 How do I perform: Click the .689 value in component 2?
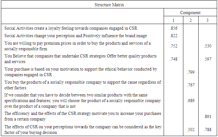[x=191, y=101]
